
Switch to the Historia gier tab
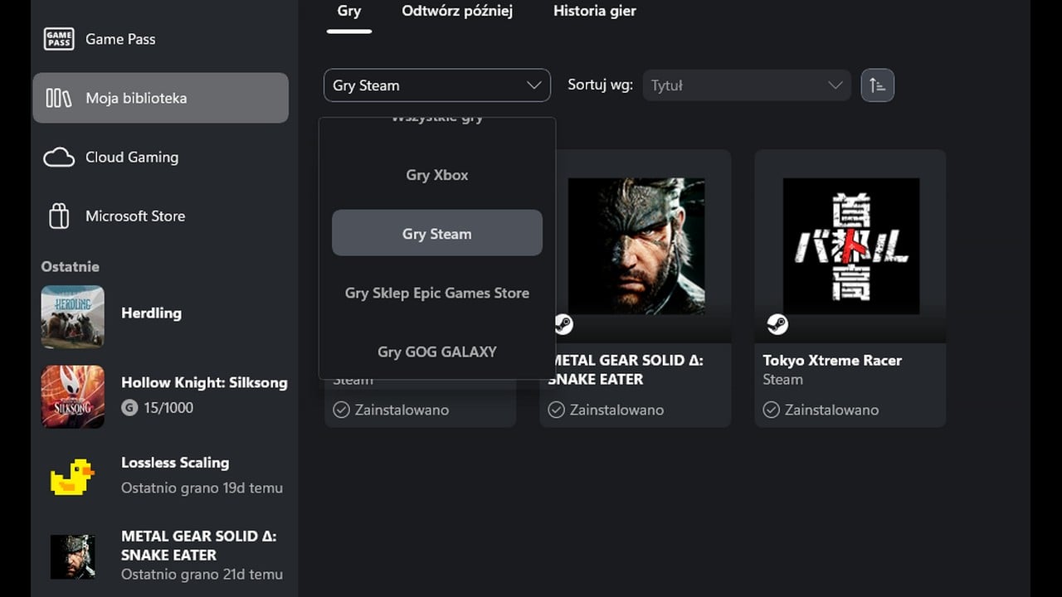595,12
